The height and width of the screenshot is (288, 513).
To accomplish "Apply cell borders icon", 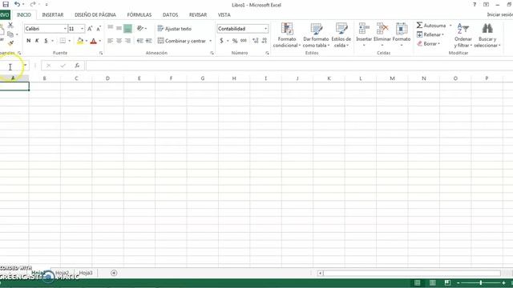I will pos(63,41).
